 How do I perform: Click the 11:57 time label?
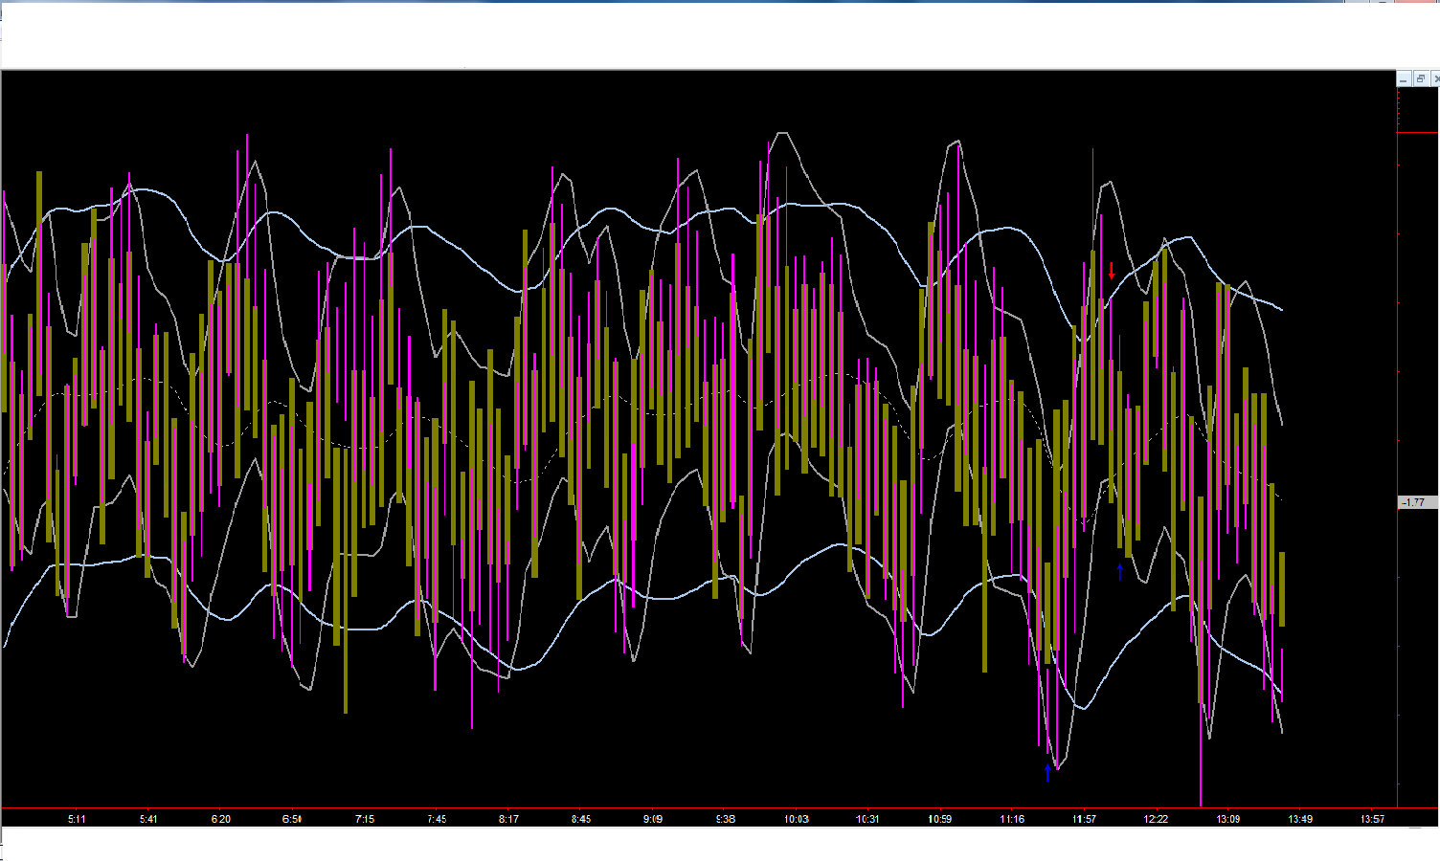(1084, 819)
